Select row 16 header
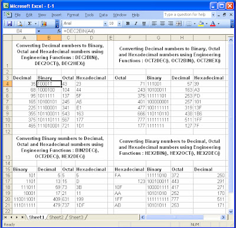The height and width of the screenshot is (228, 236). pyautogui.click(x=8, y=175)
